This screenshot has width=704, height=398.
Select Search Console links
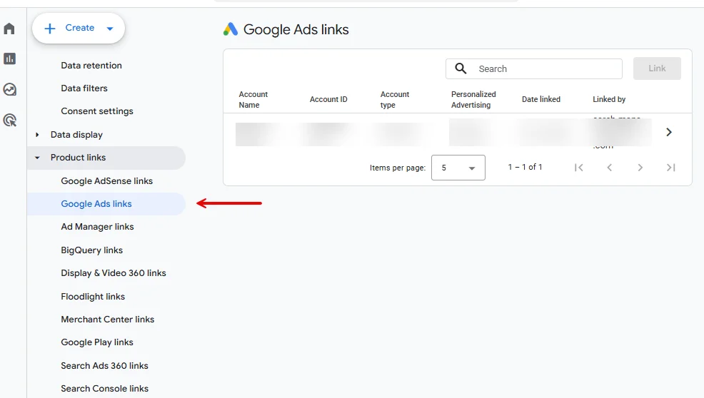pos(104,388)
